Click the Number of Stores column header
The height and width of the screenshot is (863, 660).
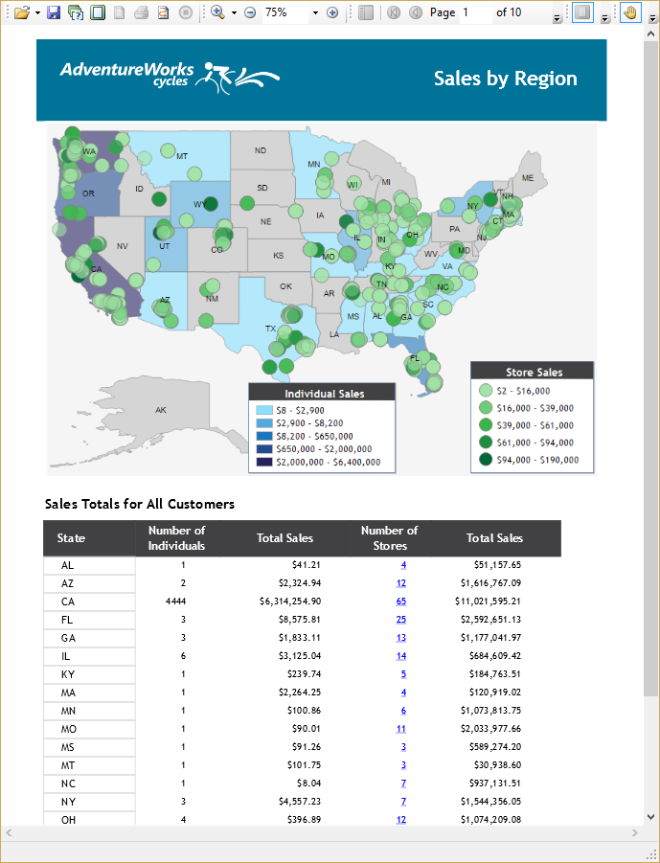point(389,537)
